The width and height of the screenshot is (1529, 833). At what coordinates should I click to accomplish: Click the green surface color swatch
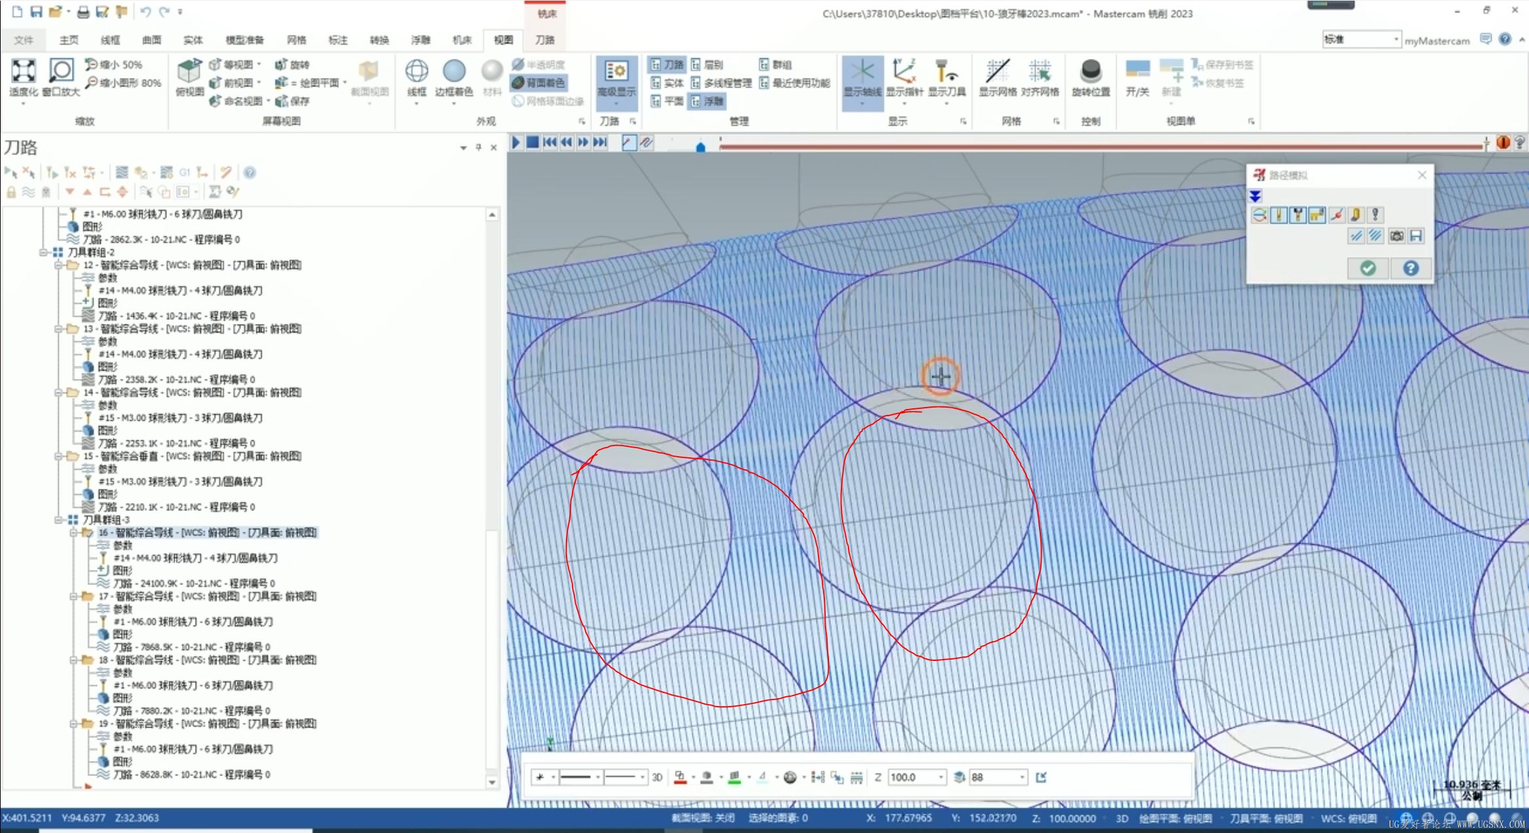pos(734,777)
